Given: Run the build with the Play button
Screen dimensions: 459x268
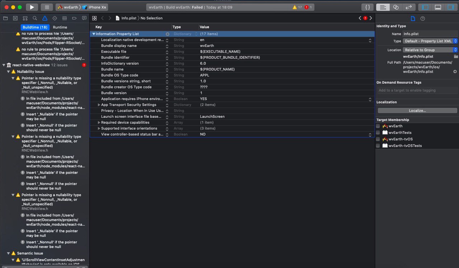Looking at the screenshot, I should [32, 7].
